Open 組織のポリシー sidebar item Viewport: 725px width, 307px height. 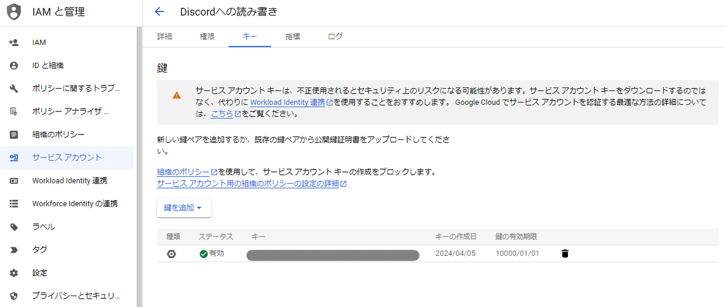tap(66, 135)
